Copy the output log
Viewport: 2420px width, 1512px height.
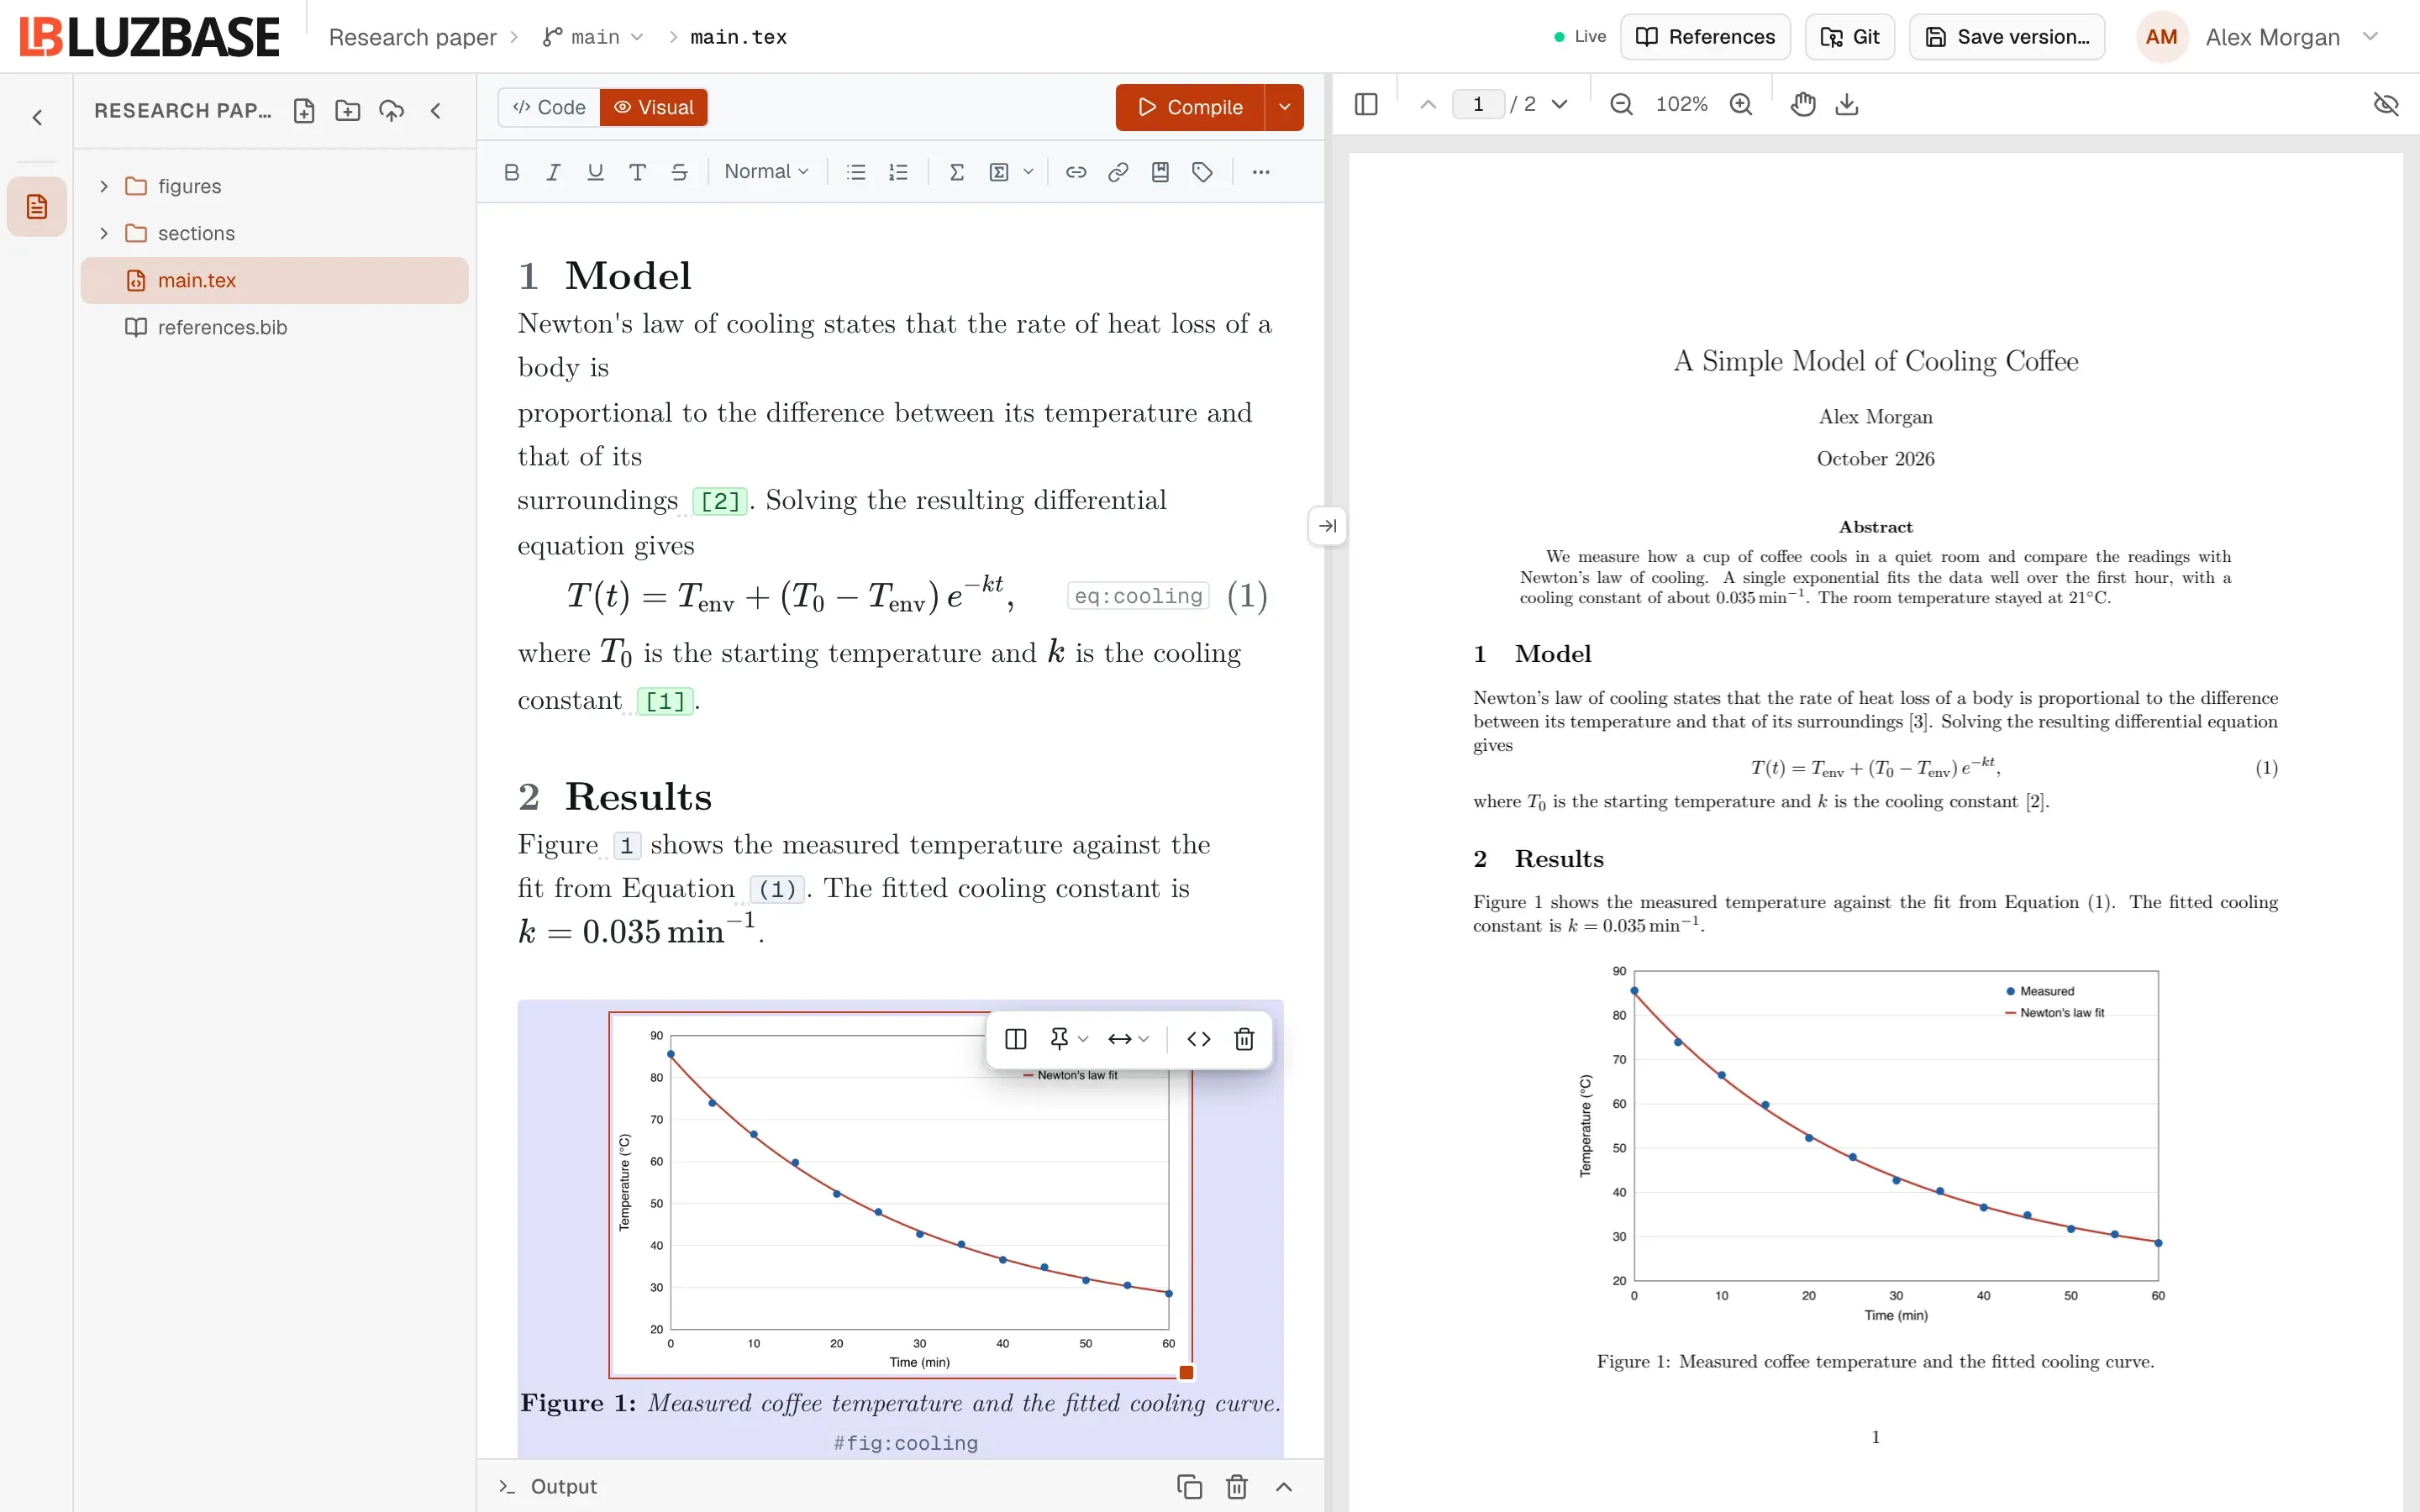[1189, 1487]
